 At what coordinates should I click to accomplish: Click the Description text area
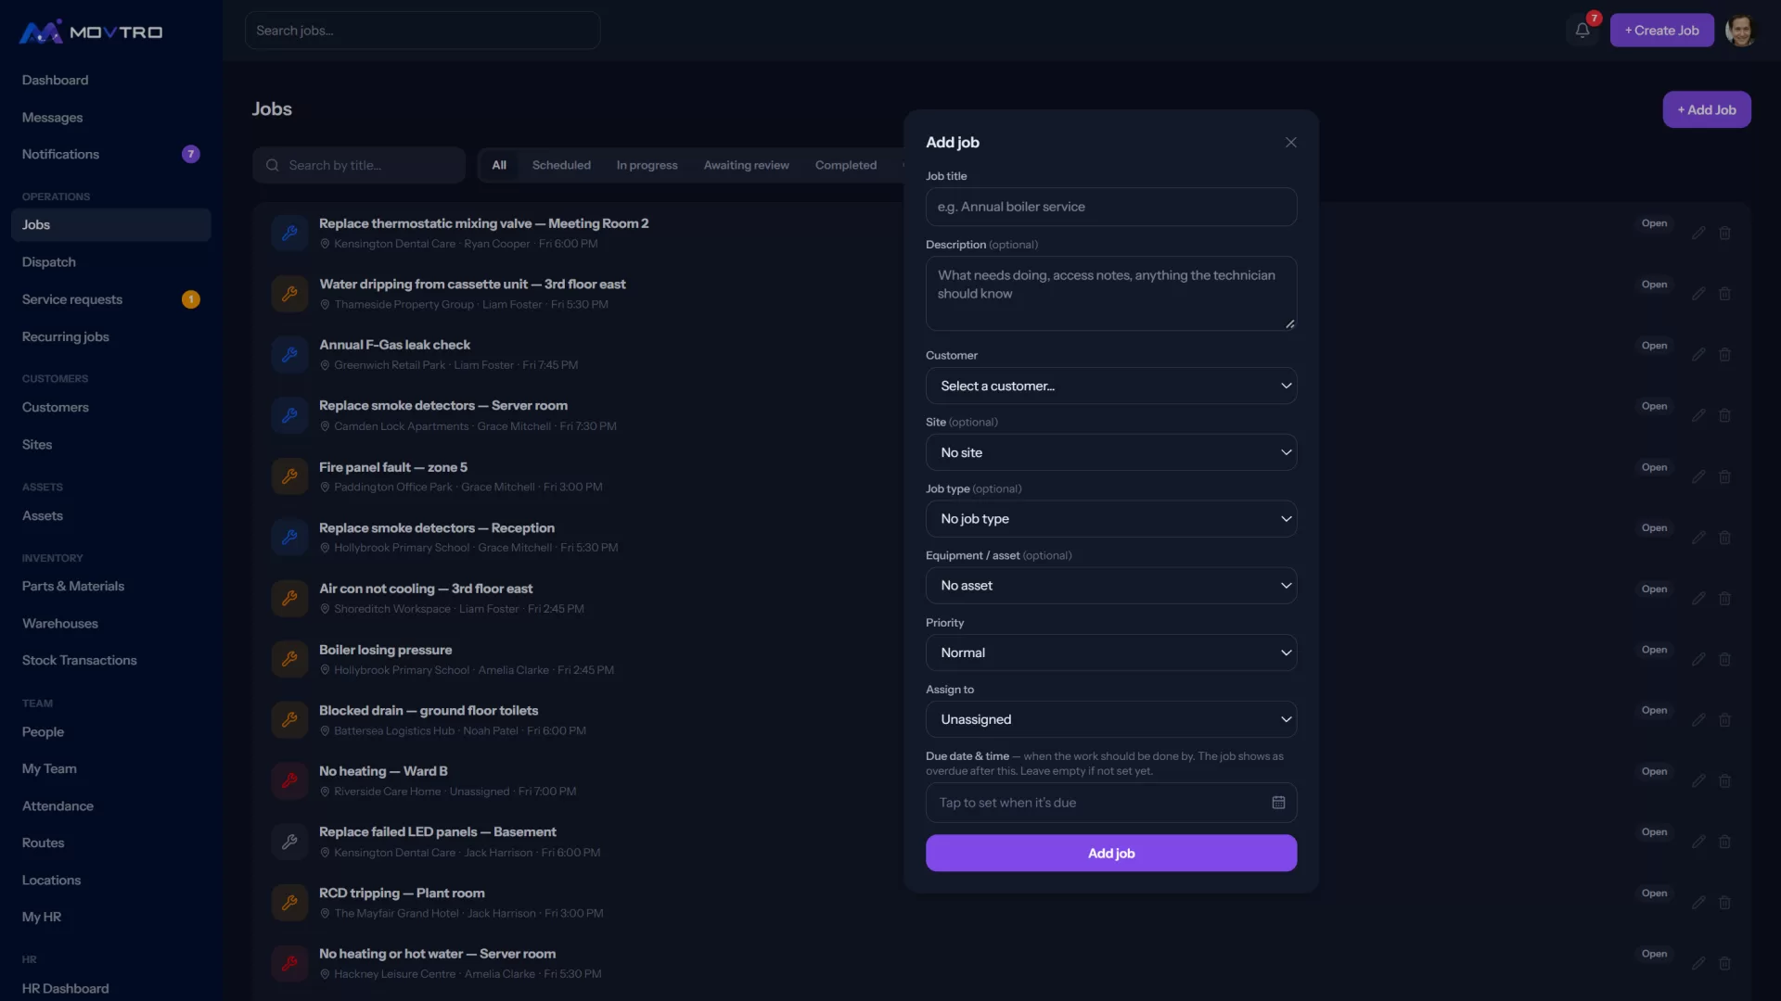1111,294
